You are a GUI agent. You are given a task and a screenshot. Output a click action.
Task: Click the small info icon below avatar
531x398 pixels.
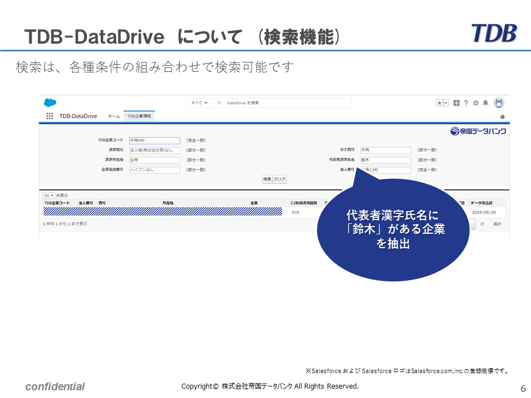point(502,117)
